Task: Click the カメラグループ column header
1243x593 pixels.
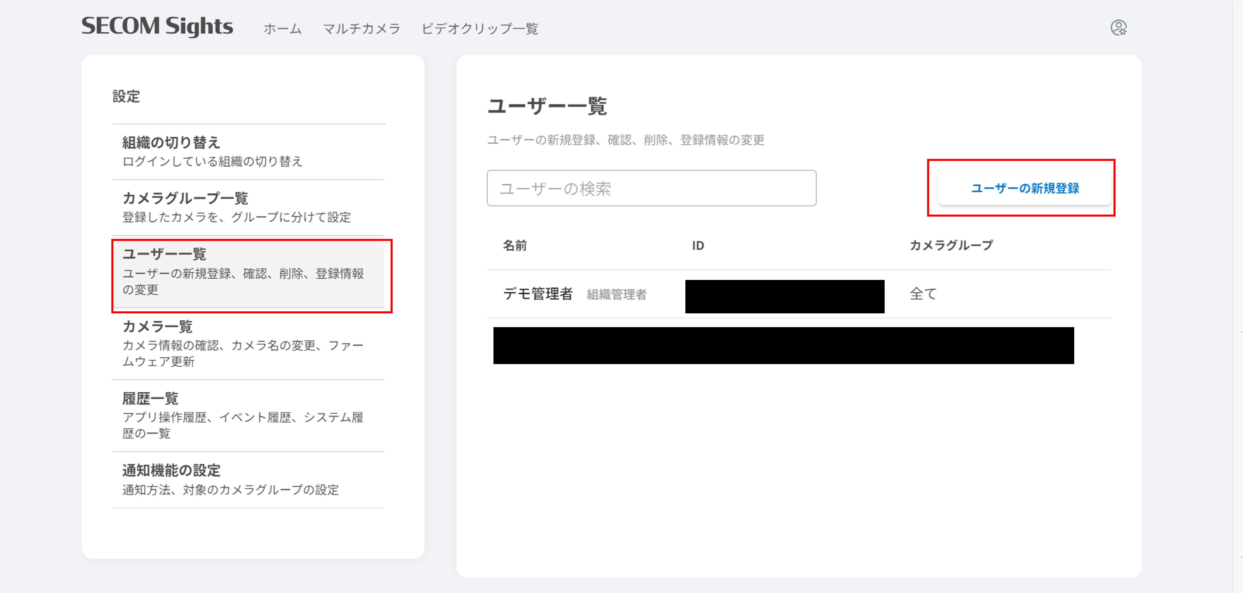Action: click(951, 245)
